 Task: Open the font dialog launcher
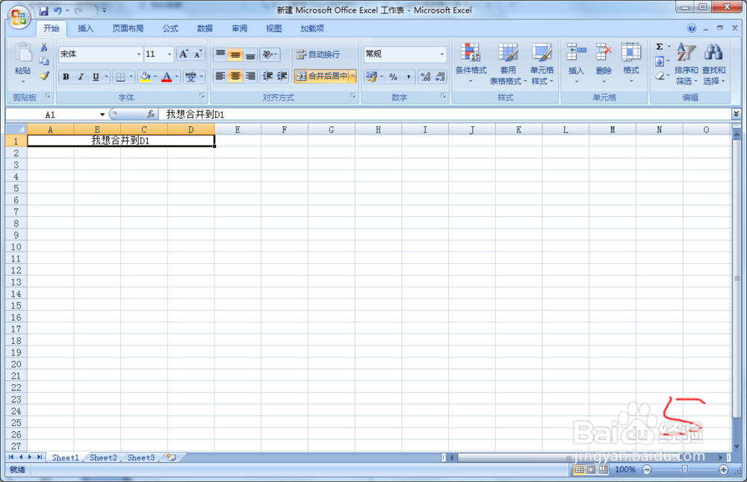coord(202,96)
